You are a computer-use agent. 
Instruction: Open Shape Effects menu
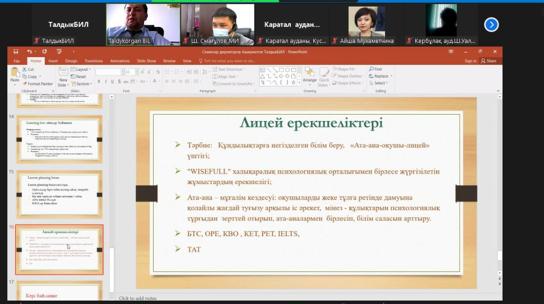[x=348, y=83]
